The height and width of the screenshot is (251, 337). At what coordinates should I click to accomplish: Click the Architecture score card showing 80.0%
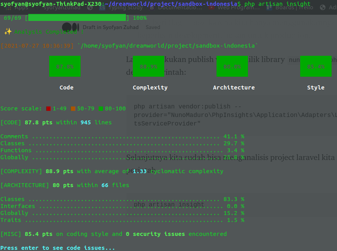(232, 66)
